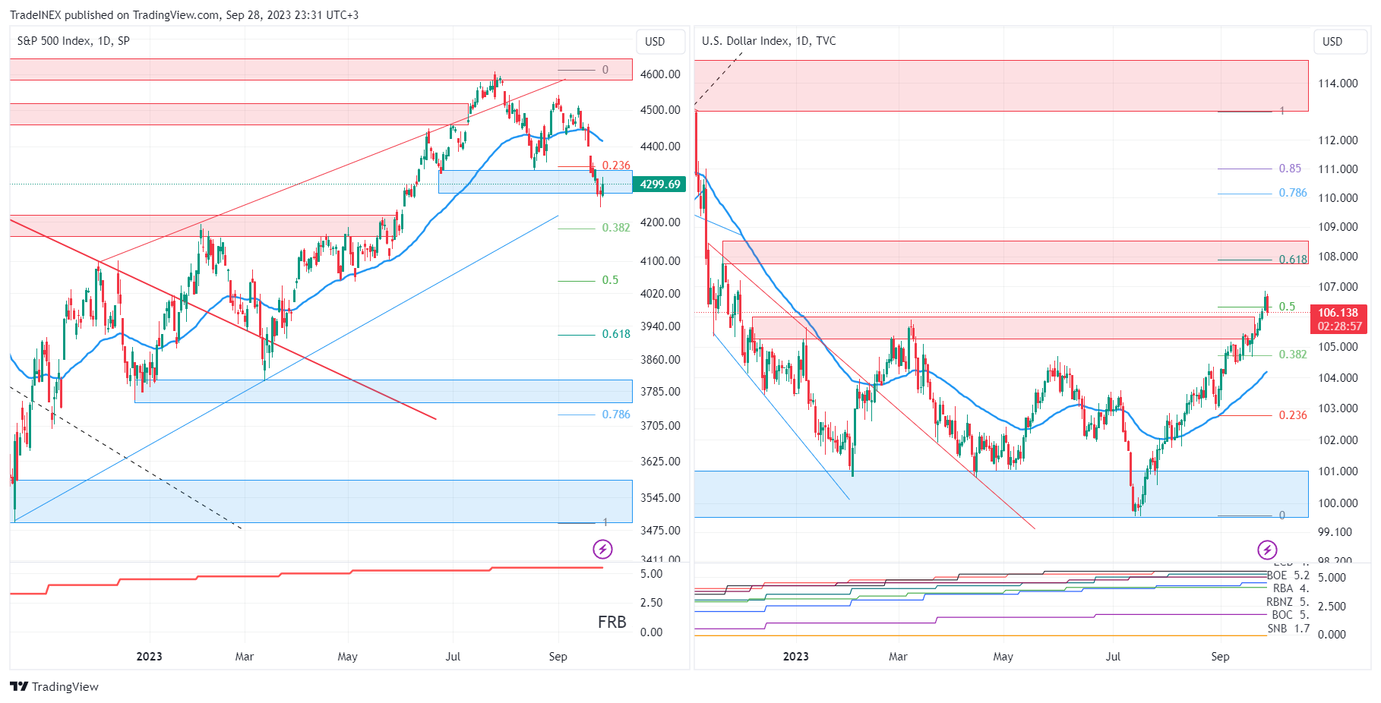Click the 4100.00 price axis label
The image size is (1381, 703).
[x=660, y=261]
